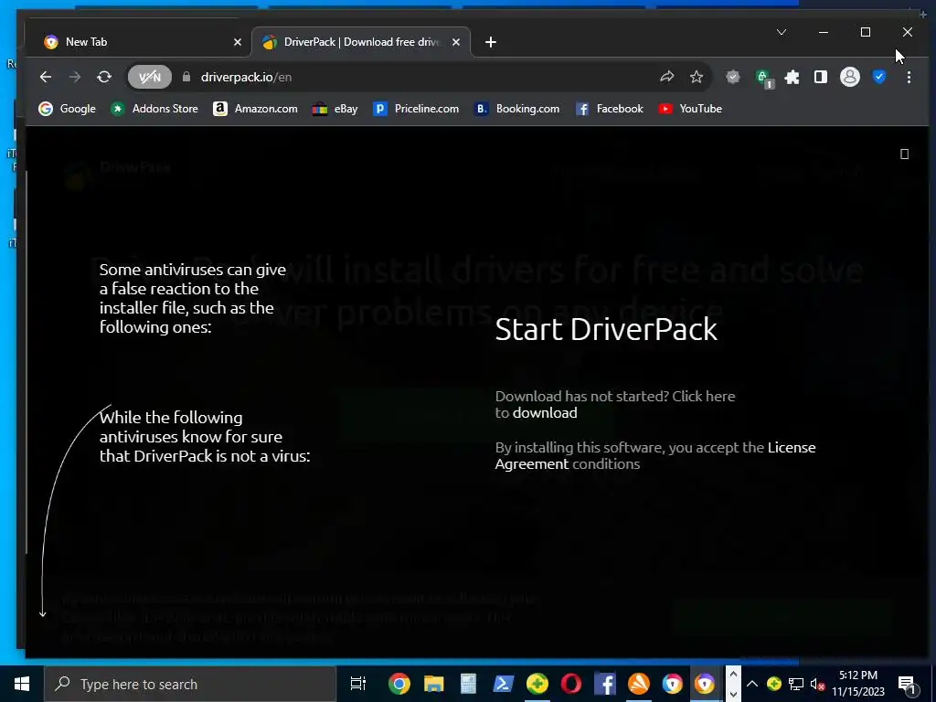This screenshot has width=936, height=702.
Task: Open the tab search chevron
Action: pos(782,32)
